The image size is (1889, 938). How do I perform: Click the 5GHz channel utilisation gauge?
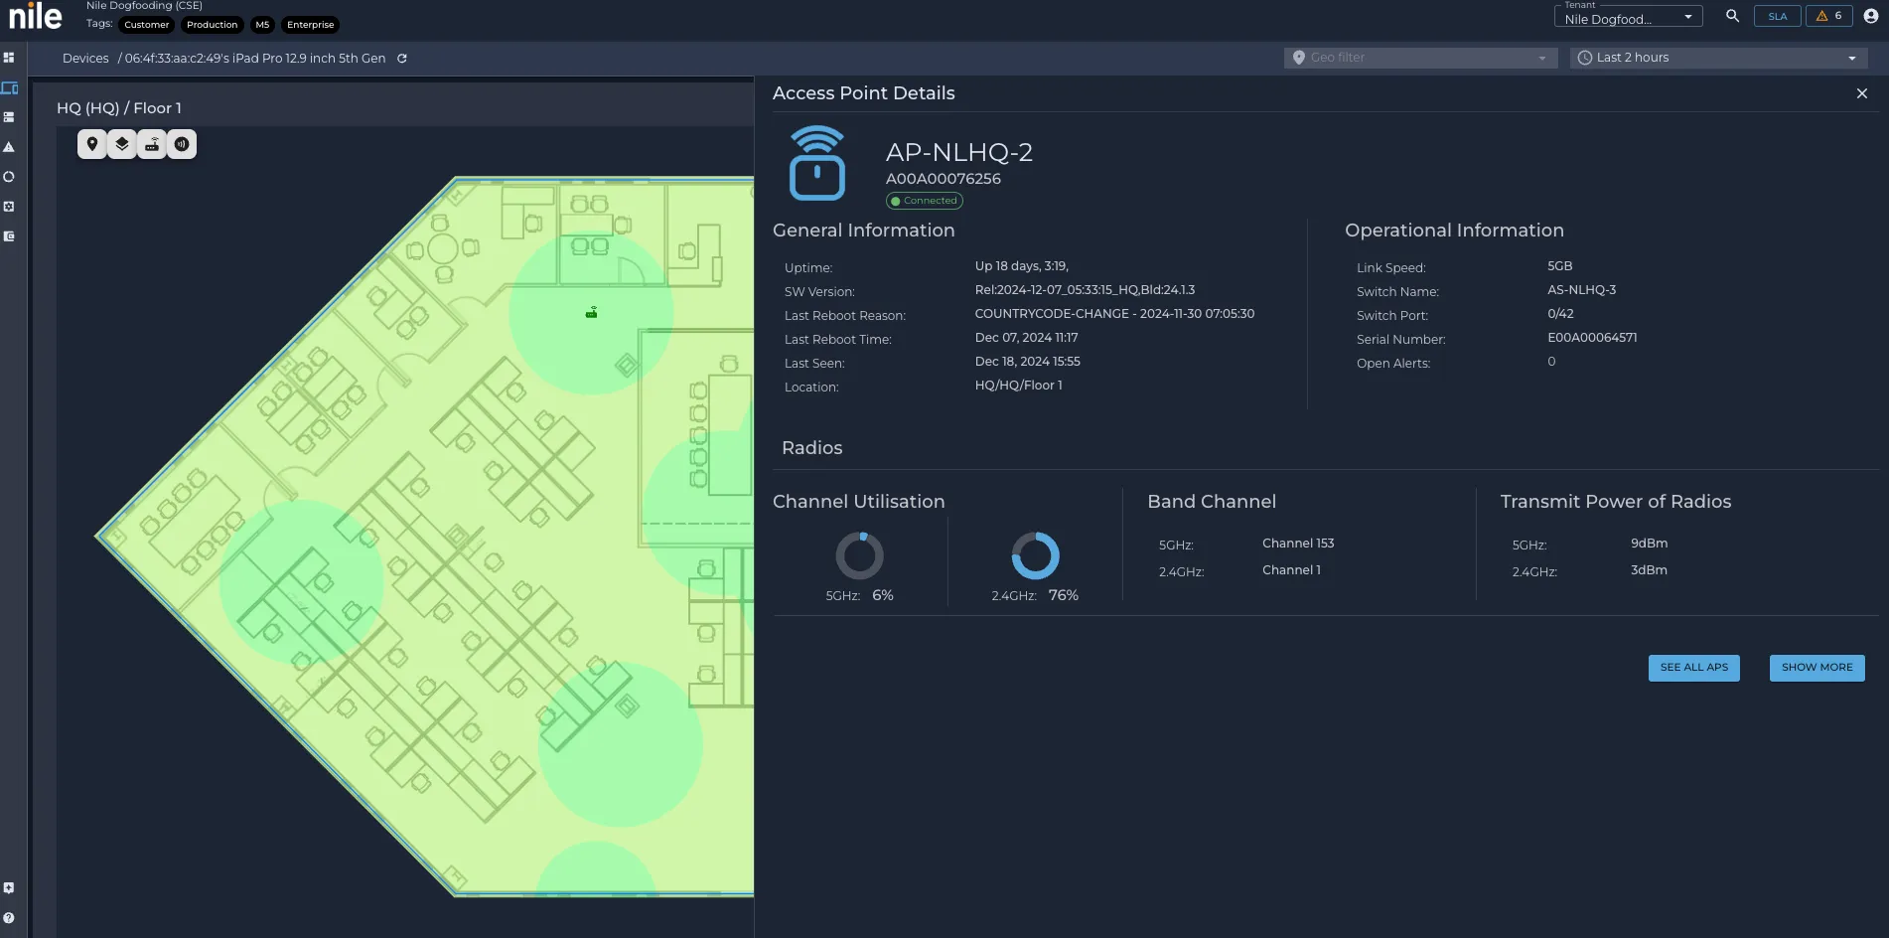pos(860,555)
